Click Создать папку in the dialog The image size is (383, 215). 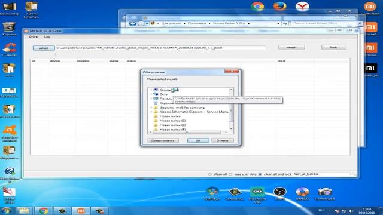coord(163,140)
